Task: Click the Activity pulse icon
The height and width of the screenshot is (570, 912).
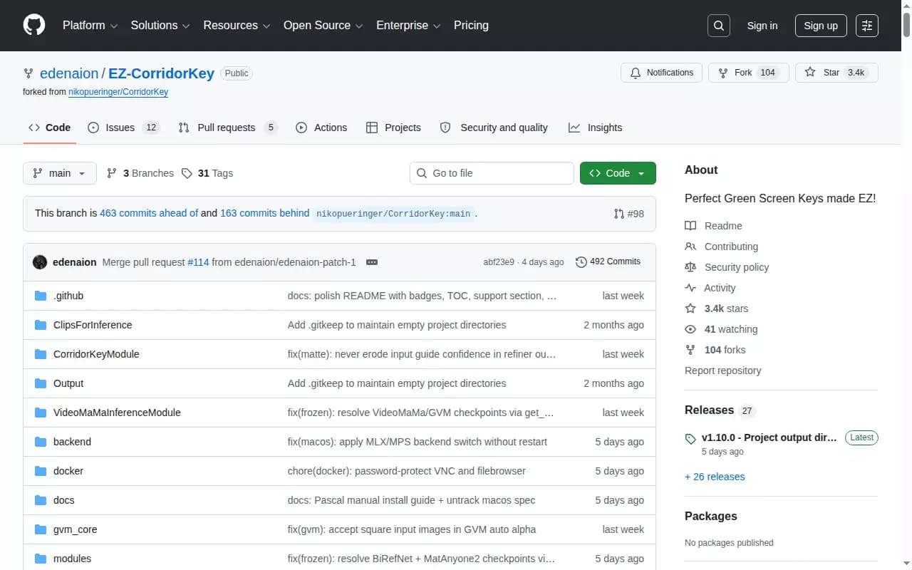Action: pyautogui.click(x=690, y=288)
